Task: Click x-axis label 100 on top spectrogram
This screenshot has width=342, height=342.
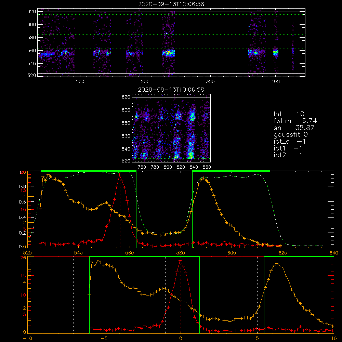Action: point(80,82)
